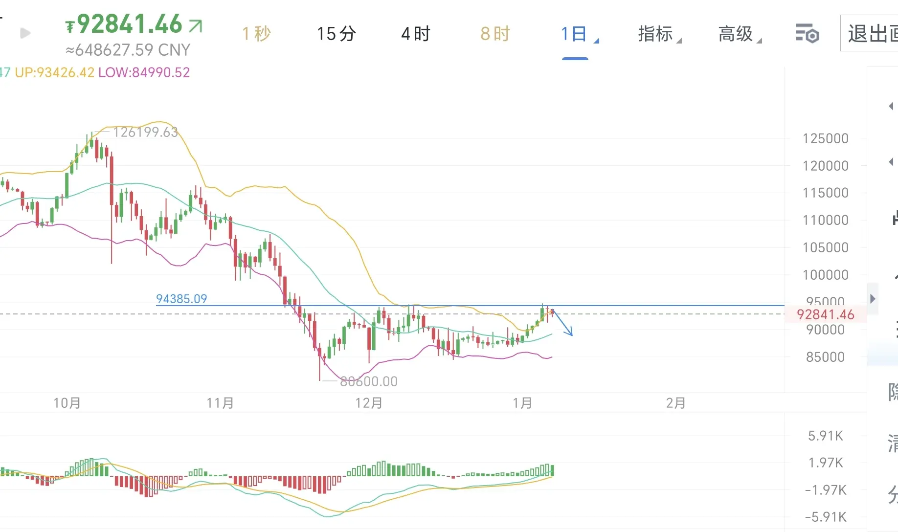Click the −5.91K MACD axis label
Viewport: 898px width, 532px height.
(x=826, y=517)
